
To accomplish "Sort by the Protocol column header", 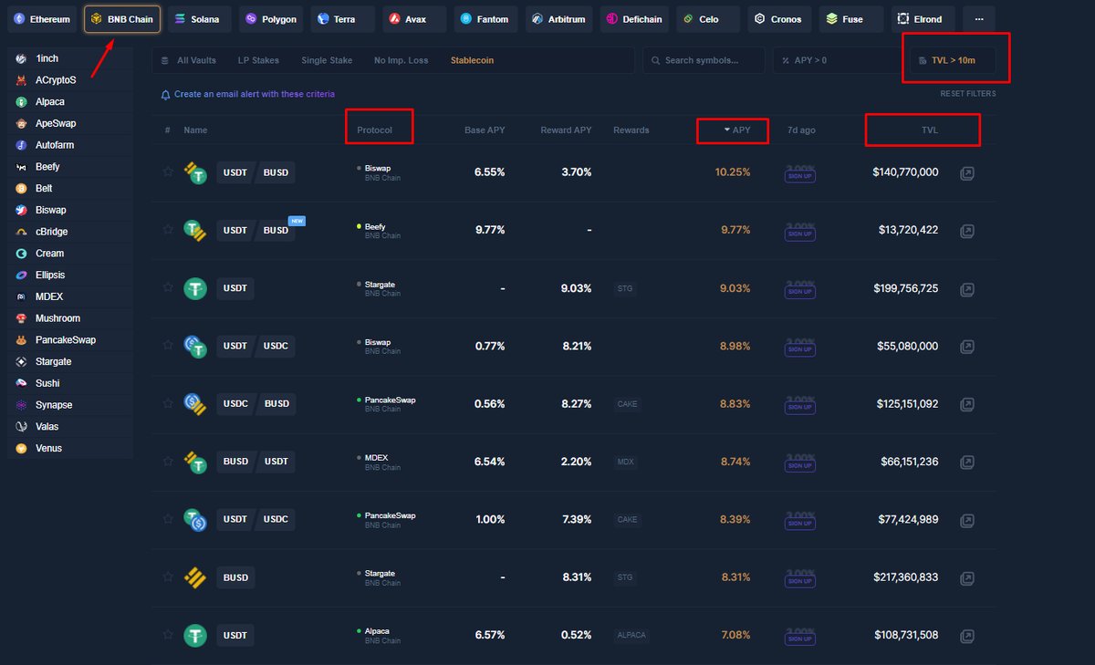I will coord(374,130).
